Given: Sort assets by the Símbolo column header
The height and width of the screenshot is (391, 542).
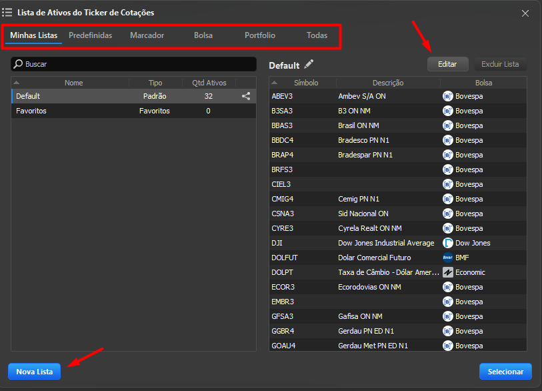Looking at the screenshot, I should (305, 83).
